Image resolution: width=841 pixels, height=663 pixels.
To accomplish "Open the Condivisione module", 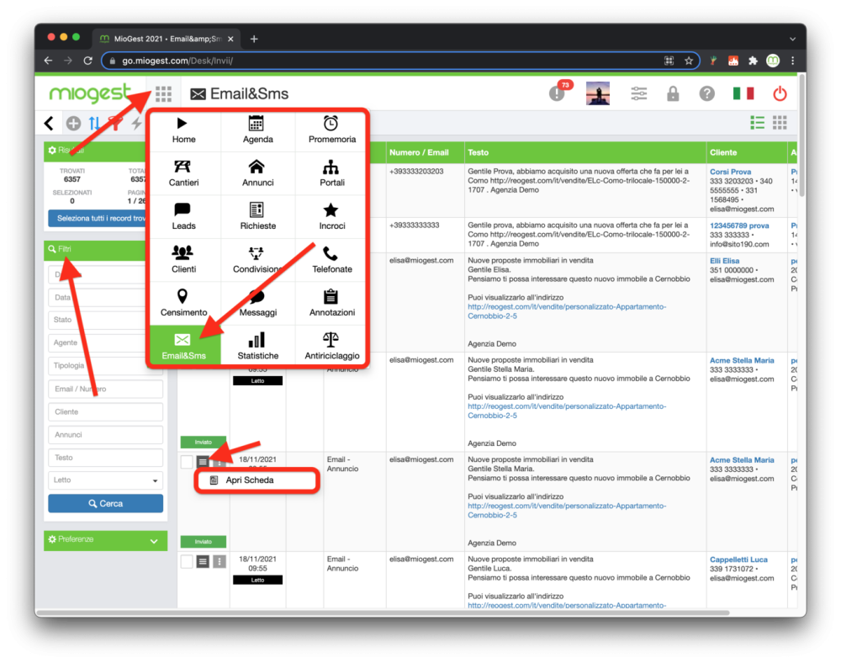I will pos(257,260).
